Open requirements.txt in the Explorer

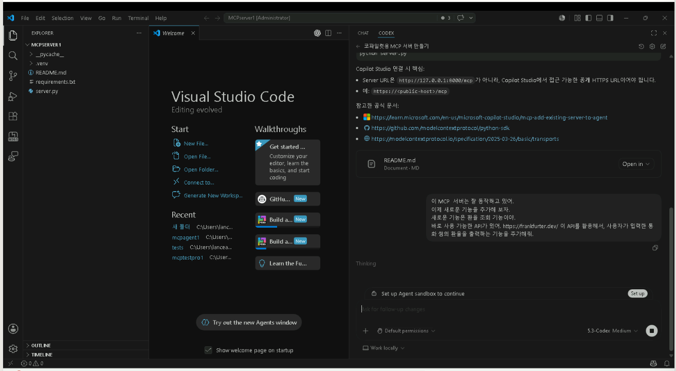[x=86, y=82]
